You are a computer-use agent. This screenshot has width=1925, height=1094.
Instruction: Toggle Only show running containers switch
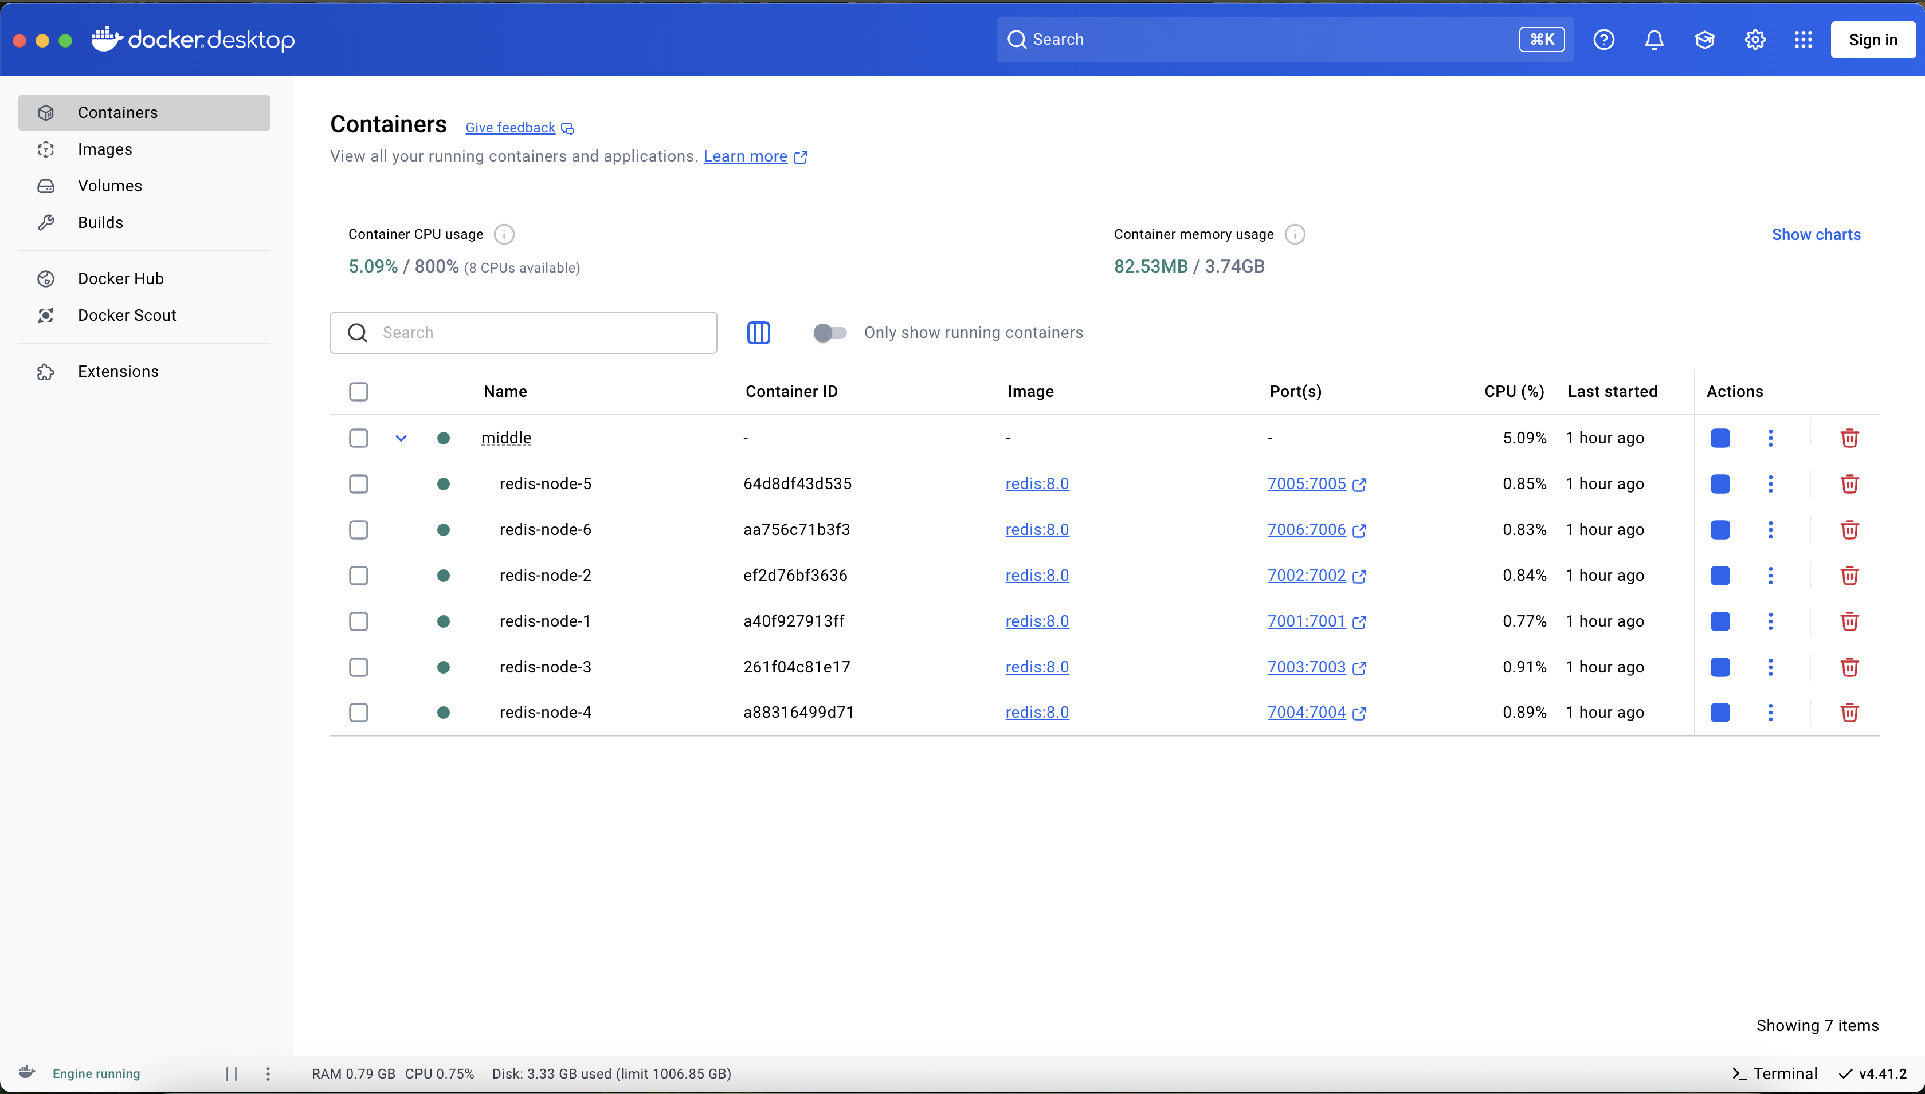pyautogui.click(x=830, y=333)
